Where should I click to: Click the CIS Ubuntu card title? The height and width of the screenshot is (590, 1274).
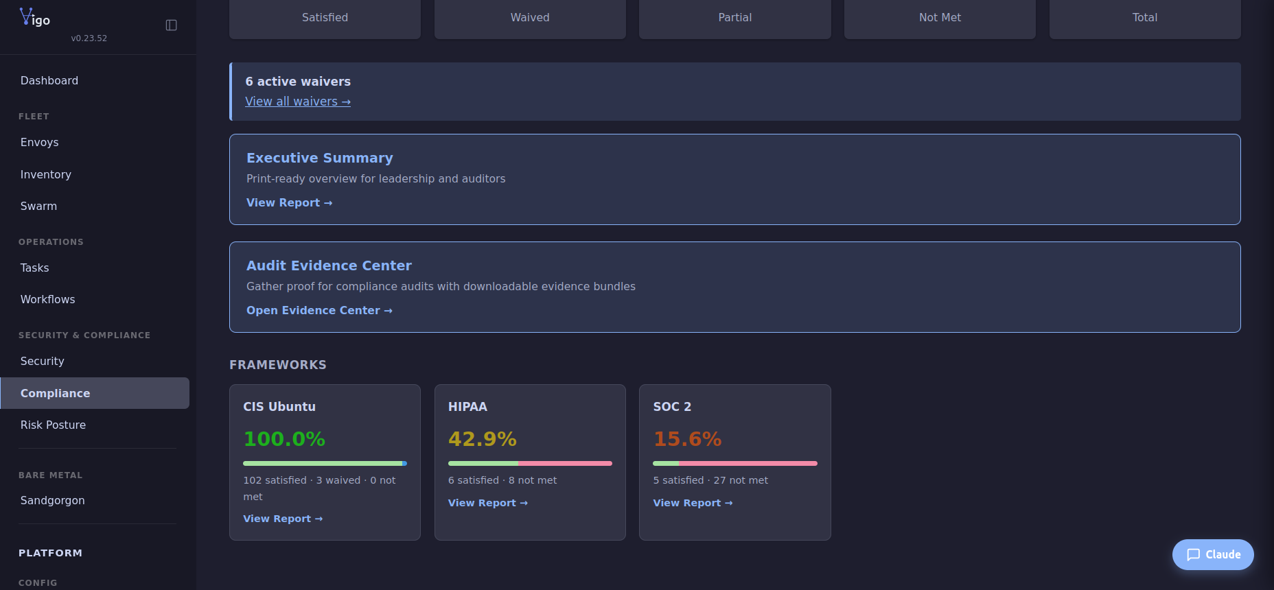click(x=279, y=407)
